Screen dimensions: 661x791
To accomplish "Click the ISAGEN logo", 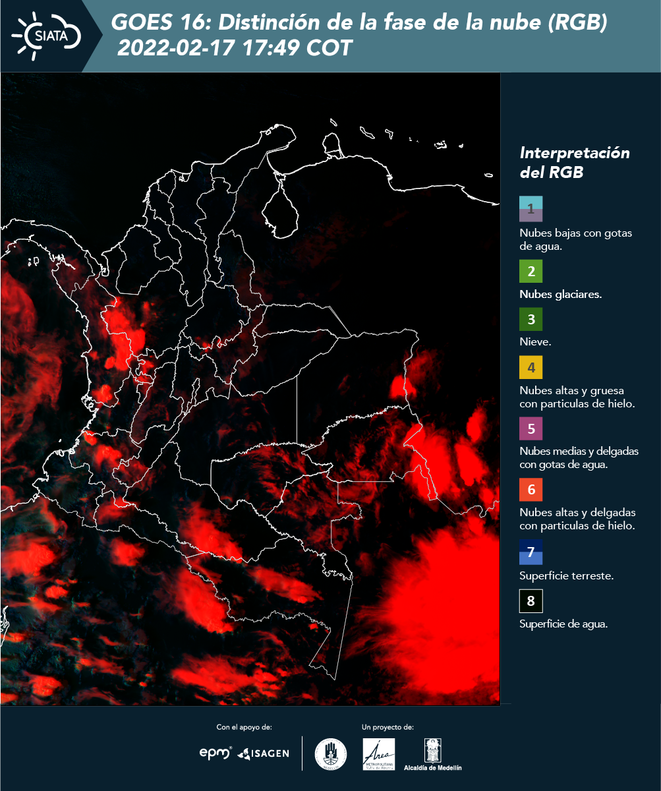I will (x=263, y=753).
